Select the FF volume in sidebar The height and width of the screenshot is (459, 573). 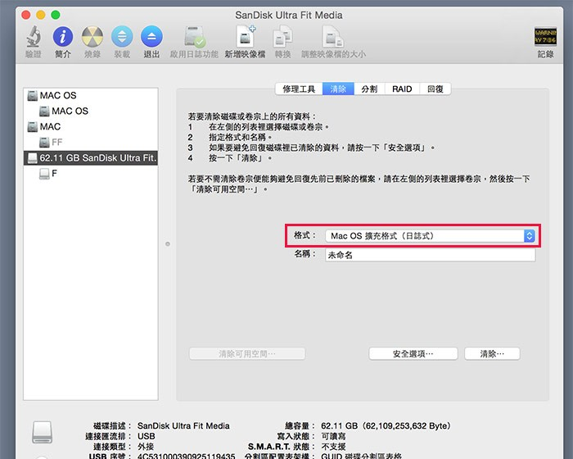tap(91, 142)
